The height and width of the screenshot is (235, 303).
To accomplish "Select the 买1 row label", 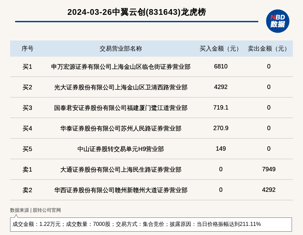I will coord(27,67).
